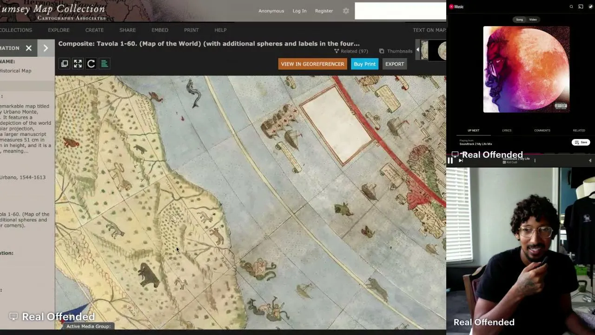Close the information panel with the X
Image resolution: width=595 pixels, height=335 pixels.
[x=29, y=48]
